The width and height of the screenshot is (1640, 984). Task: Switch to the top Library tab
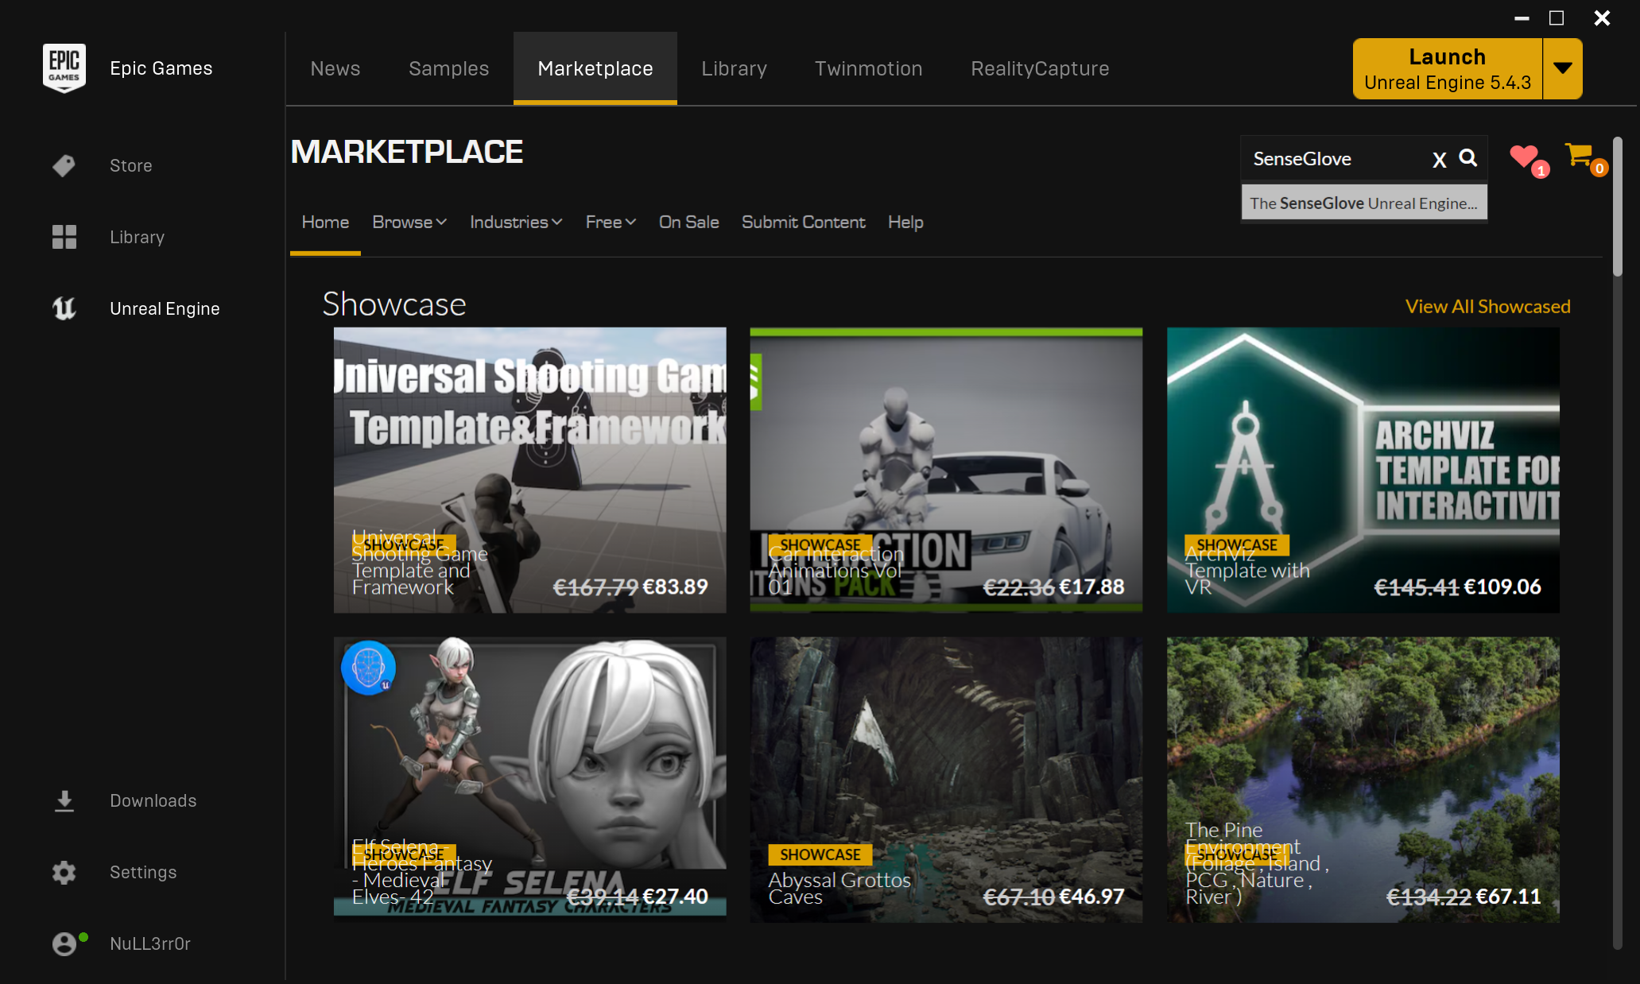(x=734, y=68)
